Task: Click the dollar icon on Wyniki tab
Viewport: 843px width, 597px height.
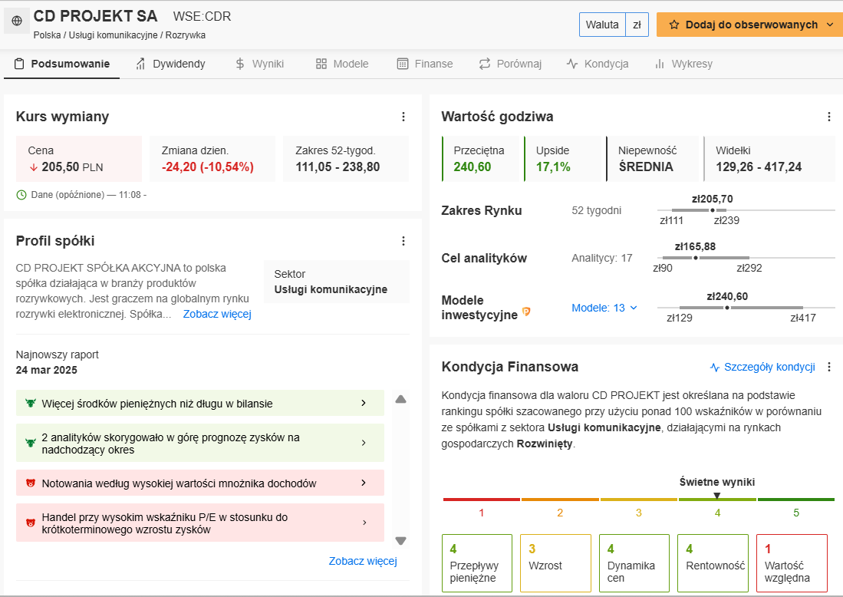Action: tap(240, 64)
